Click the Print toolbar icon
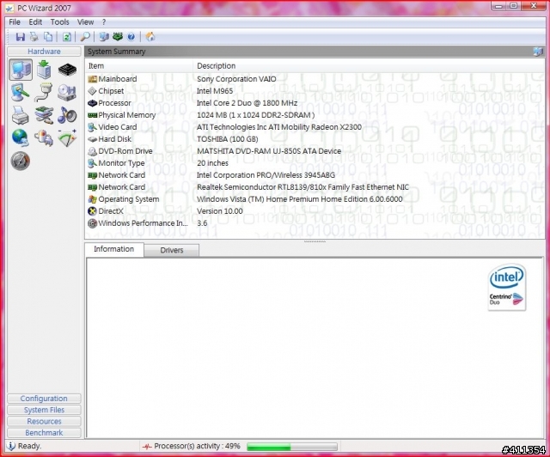 (34, 37)
